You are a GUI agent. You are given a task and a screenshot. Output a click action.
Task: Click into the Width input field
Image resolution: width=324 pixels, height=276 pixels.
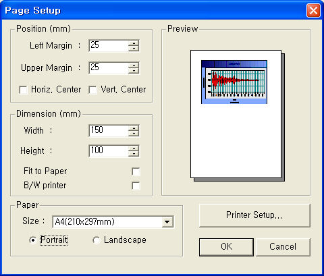109,131
